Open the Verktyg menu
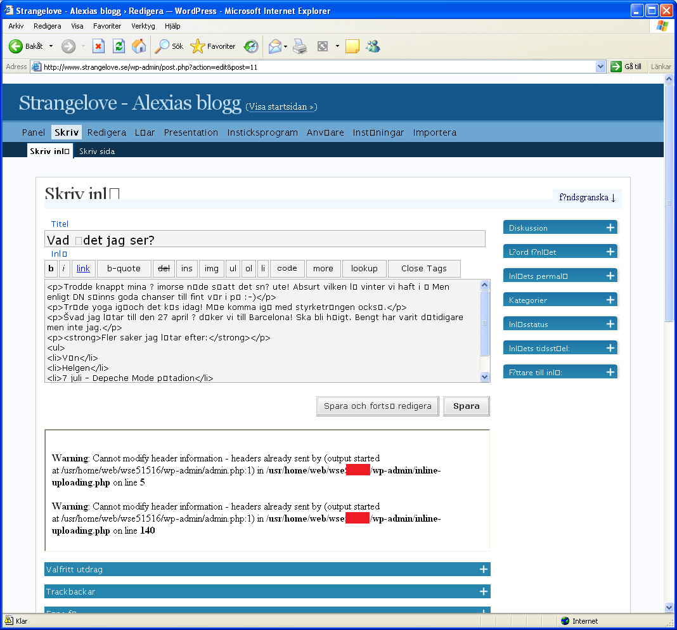 pyautogui.click(x=143, y=26)
